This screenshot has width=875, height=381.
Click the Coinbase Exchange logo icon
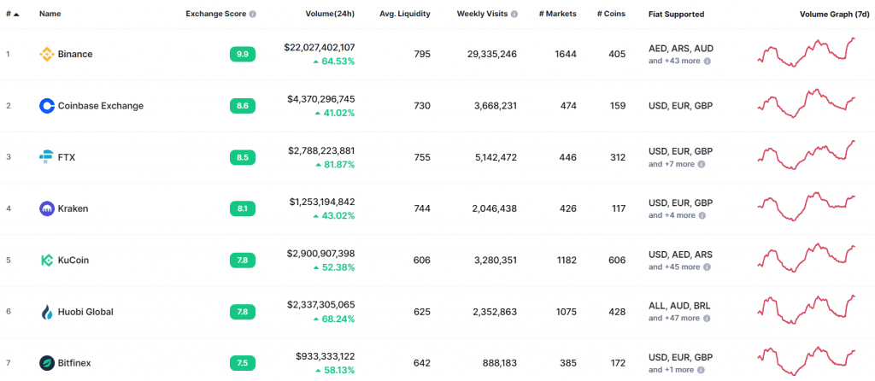(46, 106)
